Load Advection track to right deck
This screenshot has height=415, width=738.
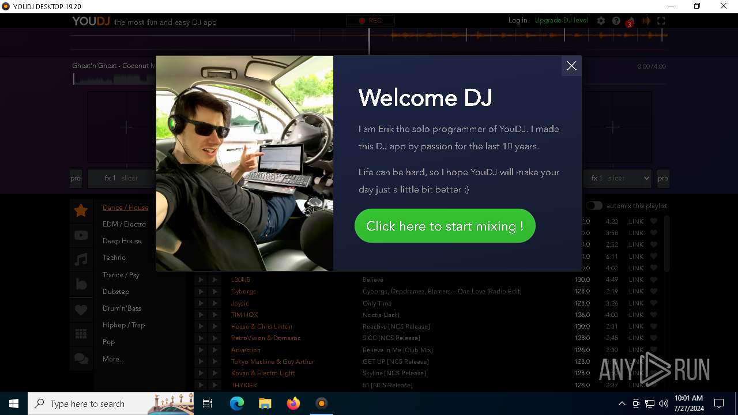[x=214, y=350]
